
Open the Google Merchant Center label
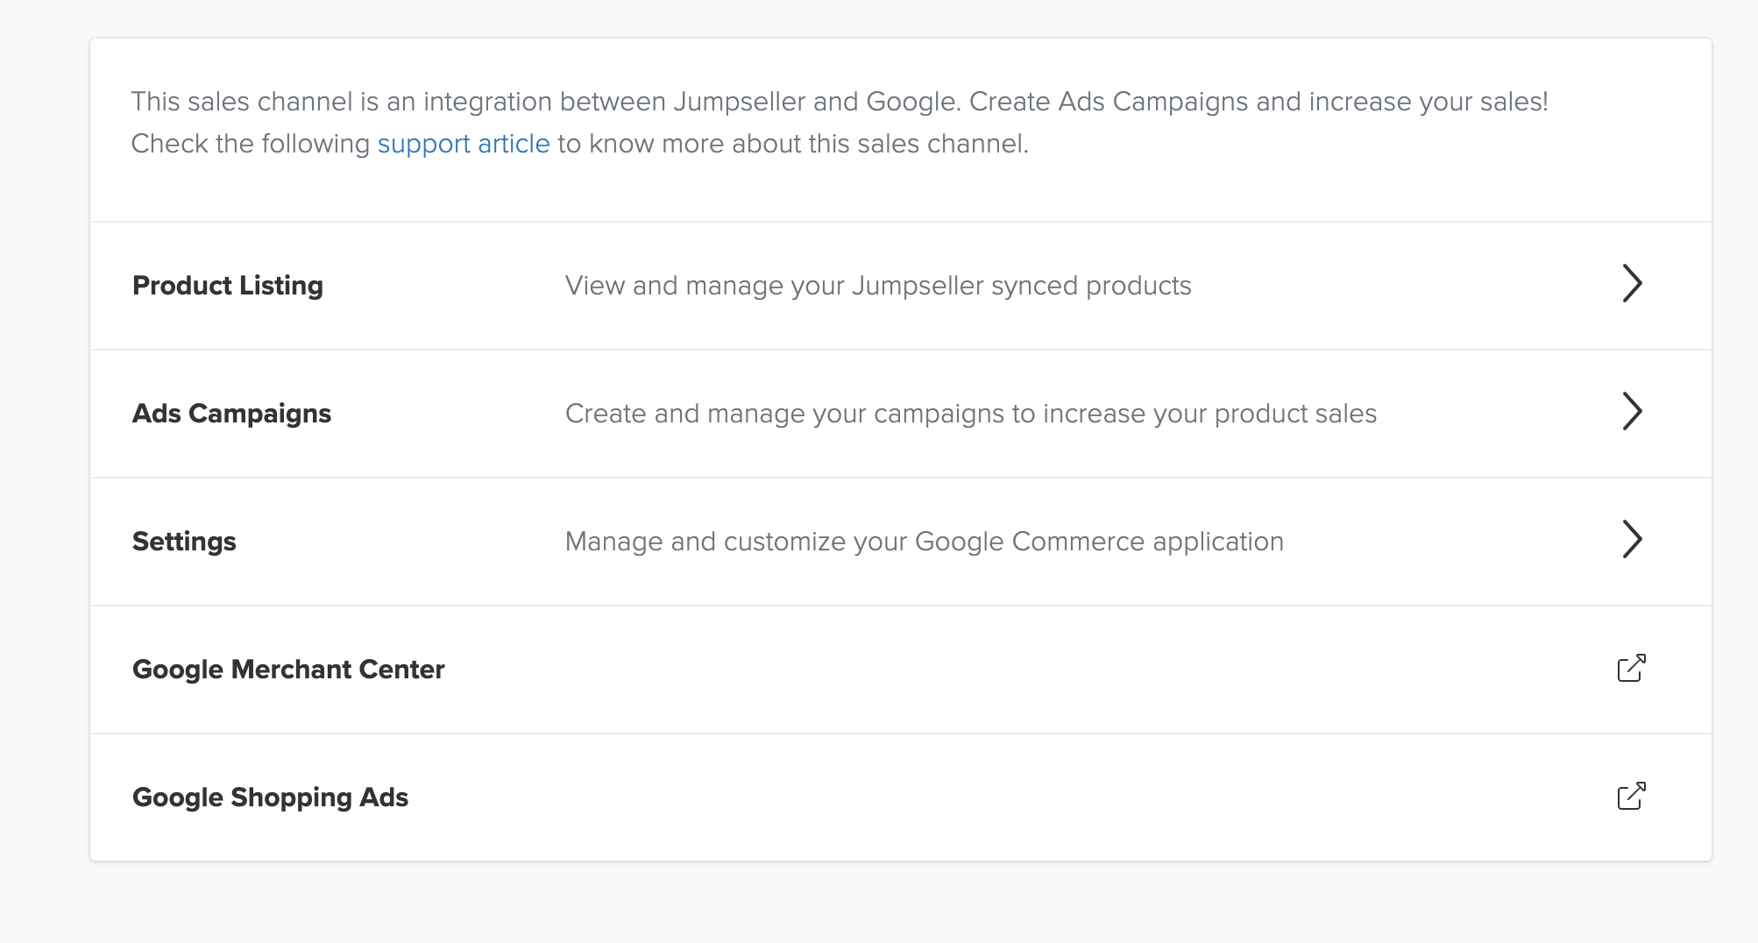click(288, 670)
